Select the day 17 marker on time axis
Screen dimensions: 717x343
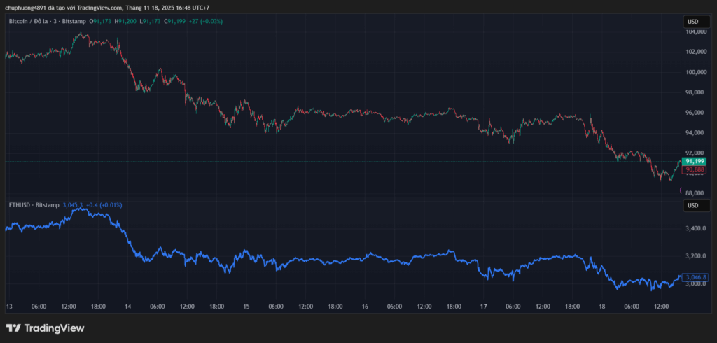click(484, 307)
